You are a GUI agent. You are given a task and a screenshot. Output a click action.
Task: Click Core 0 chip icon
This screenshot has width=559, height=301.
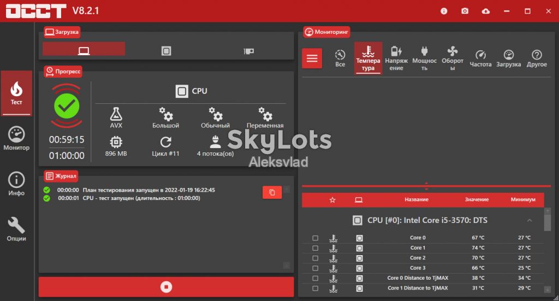359,238
